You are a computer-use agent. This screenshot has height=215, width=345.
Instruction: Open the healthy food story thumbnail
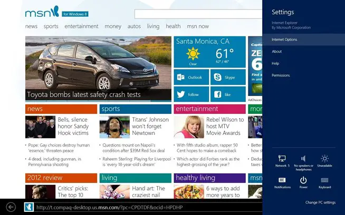pos(189,192)
